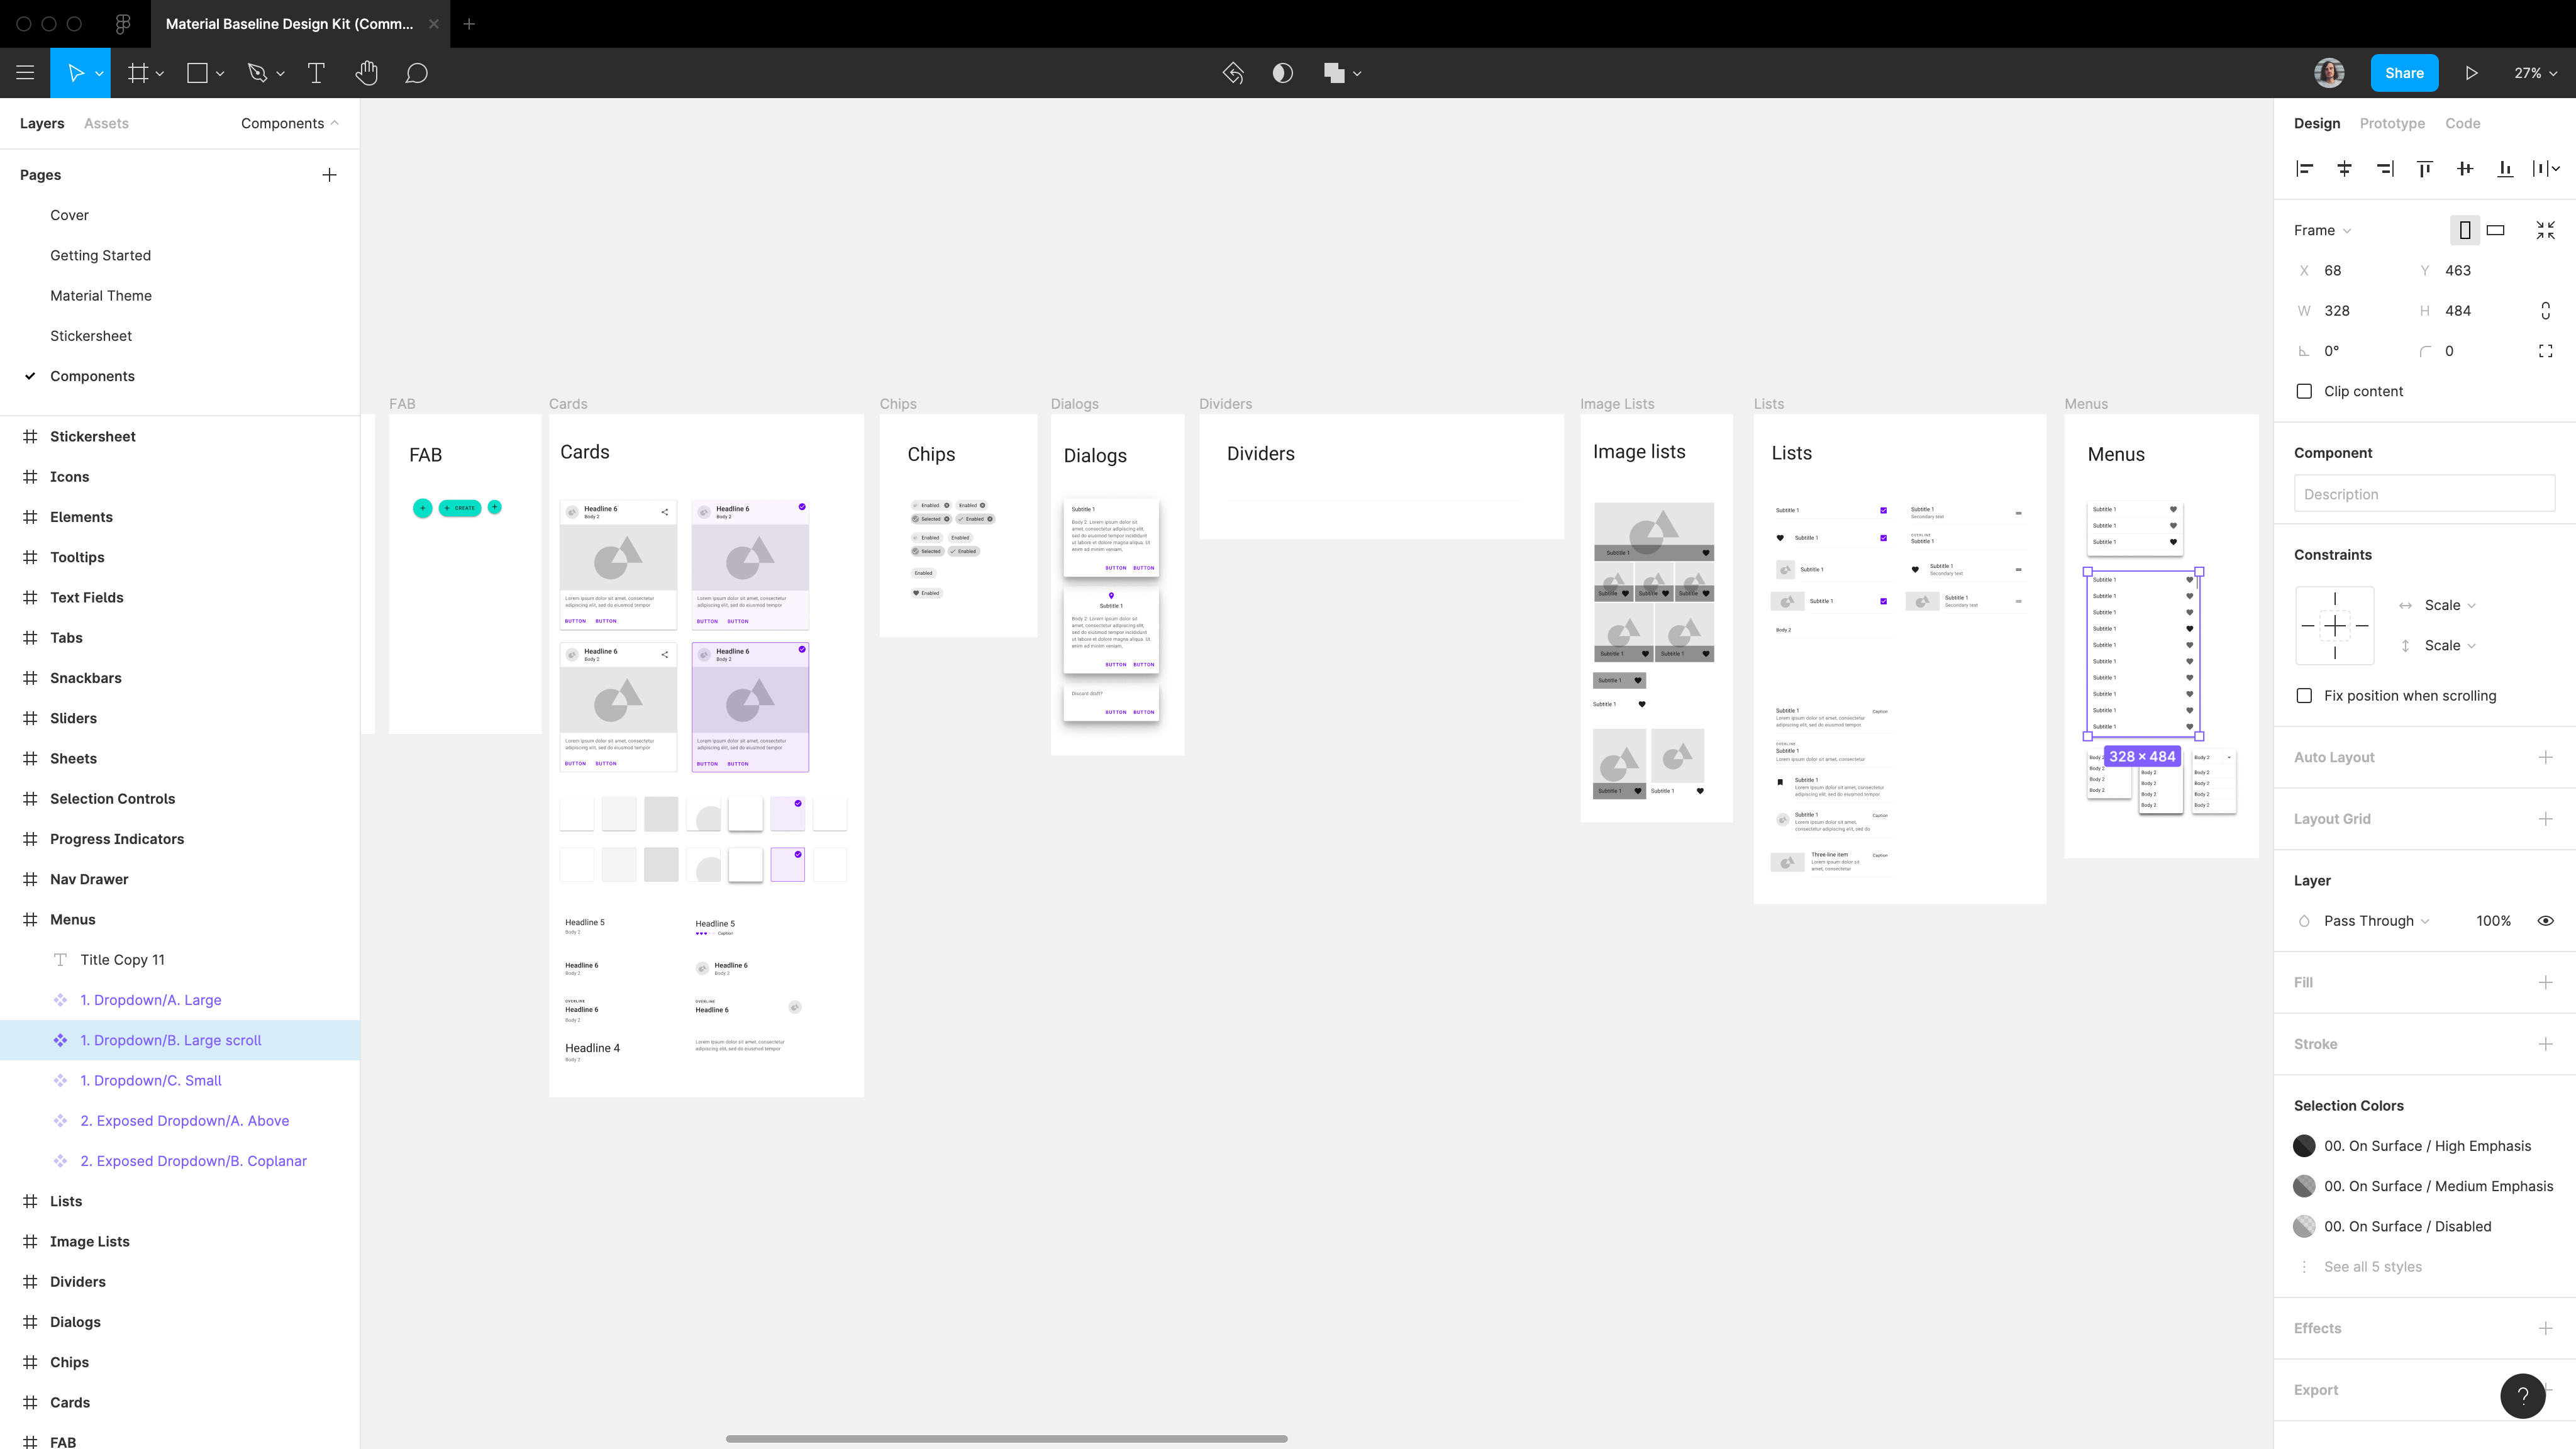Select the Text tool

[x=316, y=73]
